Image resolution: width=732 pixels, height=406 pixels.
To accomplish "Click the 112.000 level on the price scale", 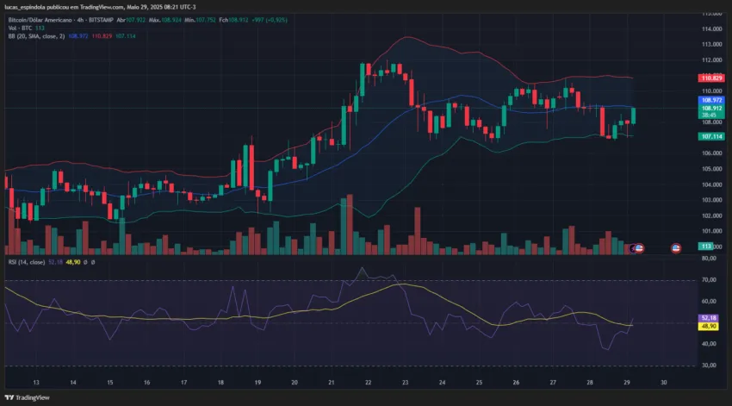I will click(x=712, y=59).
